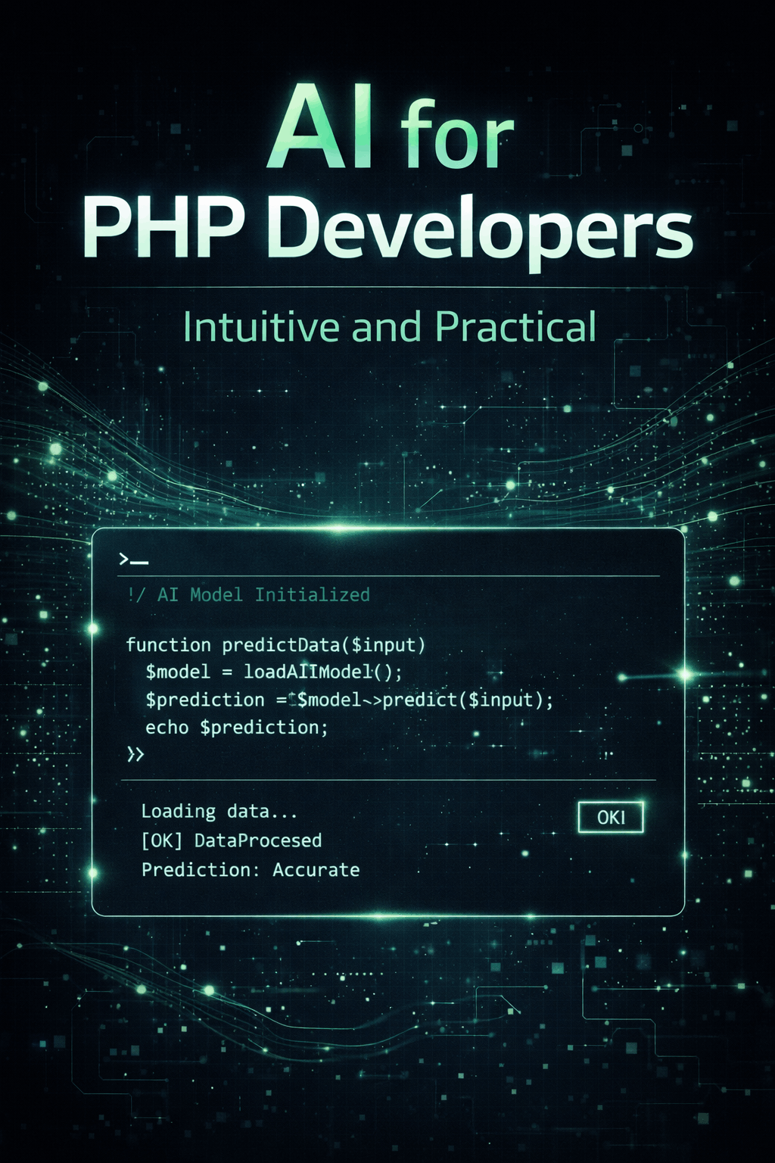The image size is (775, 1163).
Task: Expand the ">>" code section
Action: [134, 753]
